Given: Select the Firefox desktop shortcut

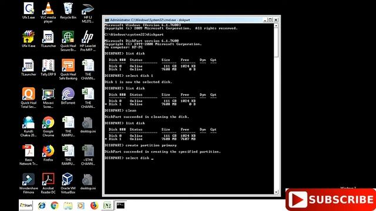Looking at the screenshot, I should tap(48, 153).
